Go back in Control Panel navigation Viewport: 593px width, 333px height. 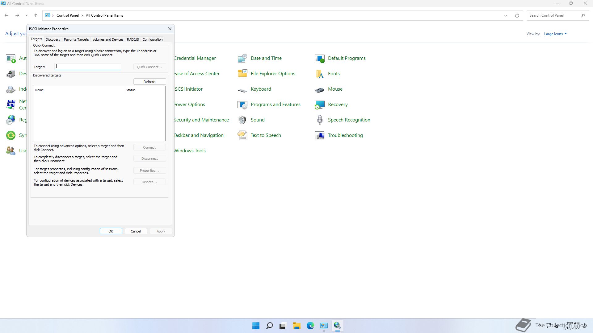pos(6,15)
